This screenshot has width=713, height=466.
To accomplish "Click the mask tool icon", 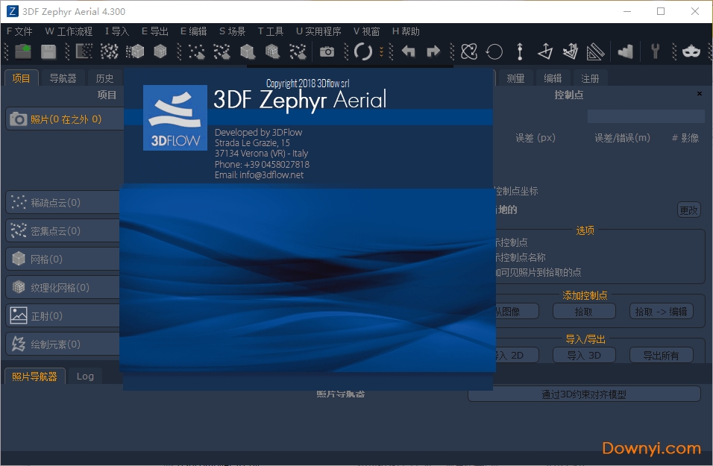I will tap(691, 51).
